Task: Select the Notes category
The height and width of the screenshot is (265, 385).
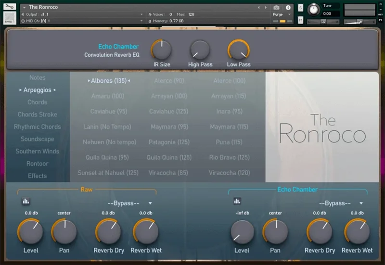Action: click(x=38, y=78)
